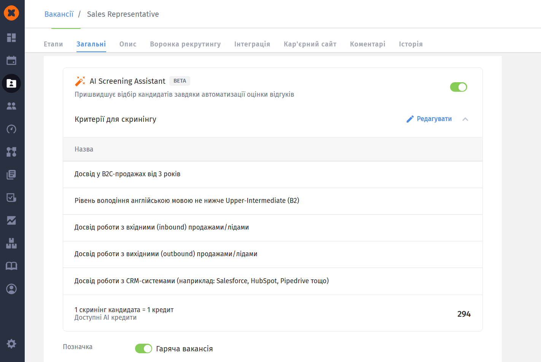Click the candidates people icon in sidebar
The image size is (541, 362).
(11, 106)
